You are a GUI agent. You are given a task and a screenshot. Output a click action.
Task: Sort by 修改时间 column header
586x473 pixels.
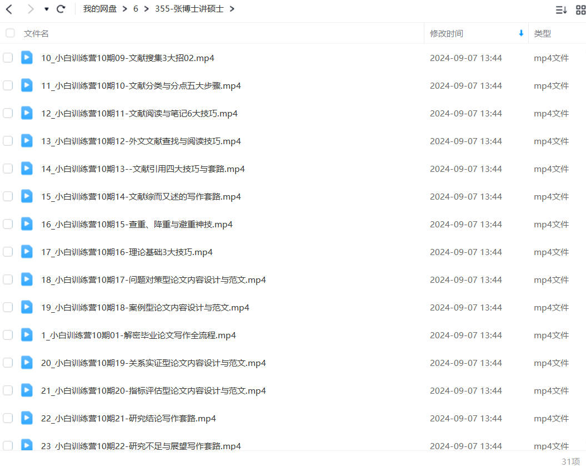click(446, 34)
